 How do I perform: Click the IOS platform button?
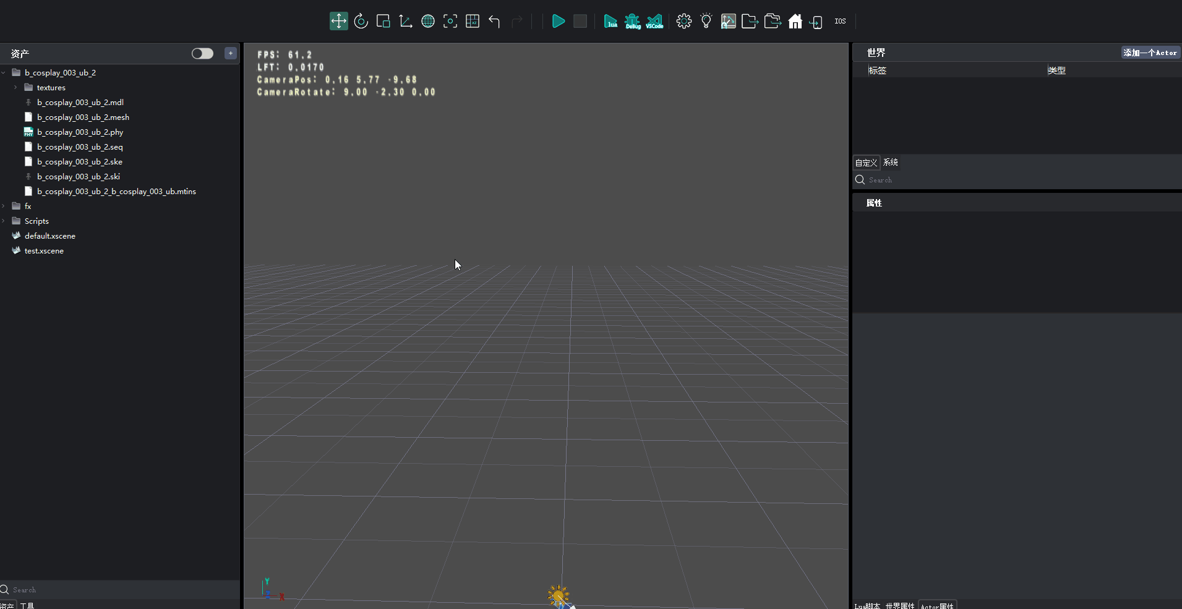pyautogui.click(x=840, y=21)
